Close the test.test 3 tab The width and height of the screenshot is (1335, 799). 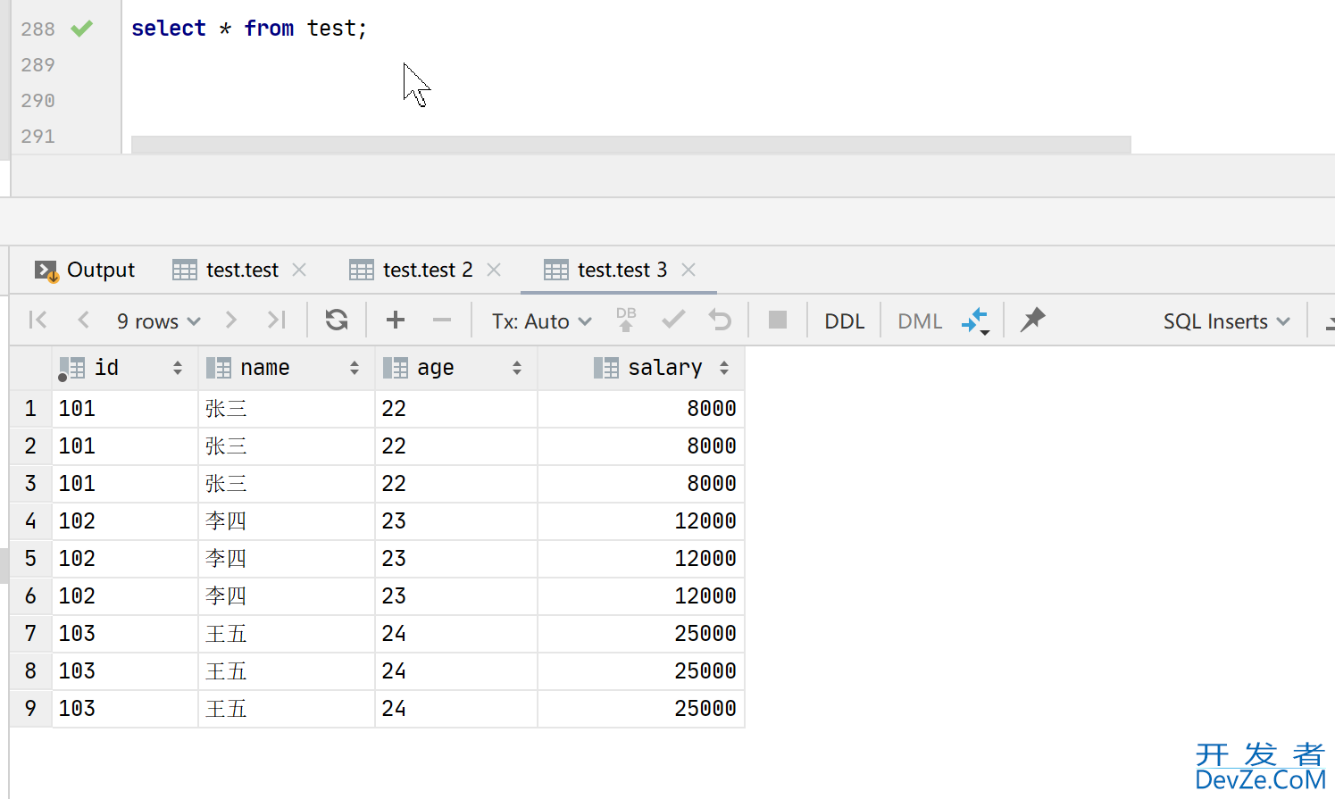click(x=688, y=270)
